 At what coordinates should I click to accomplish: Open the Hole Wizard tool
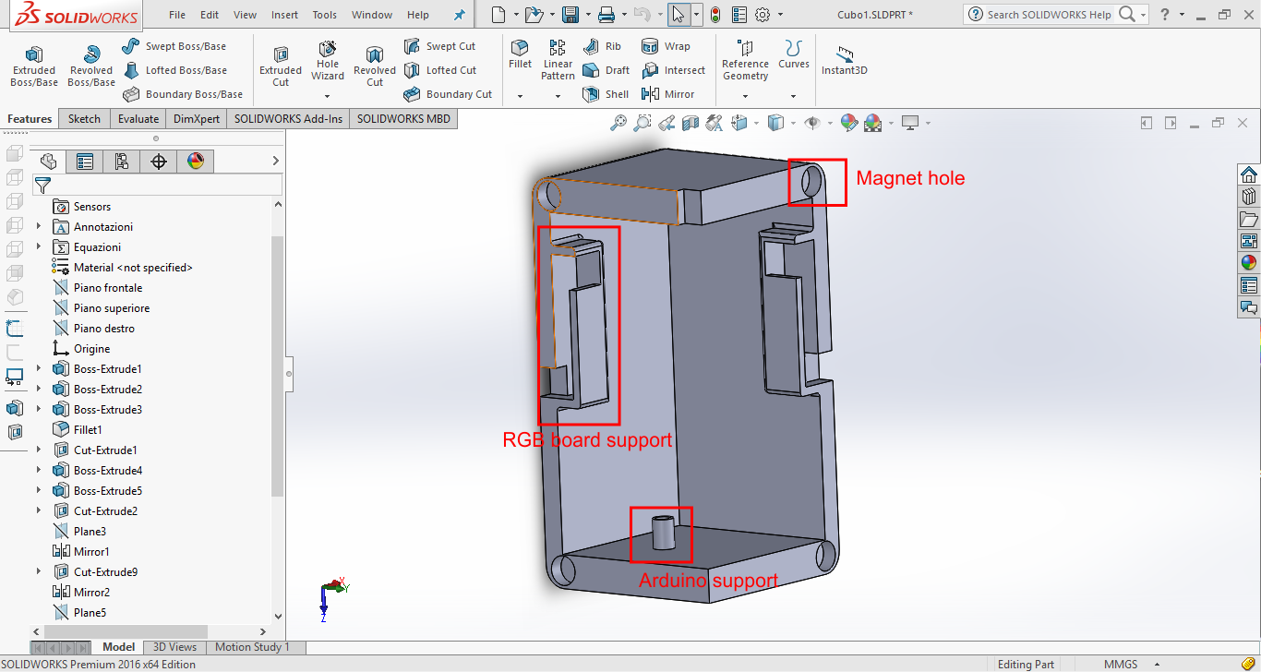(328, 61)
